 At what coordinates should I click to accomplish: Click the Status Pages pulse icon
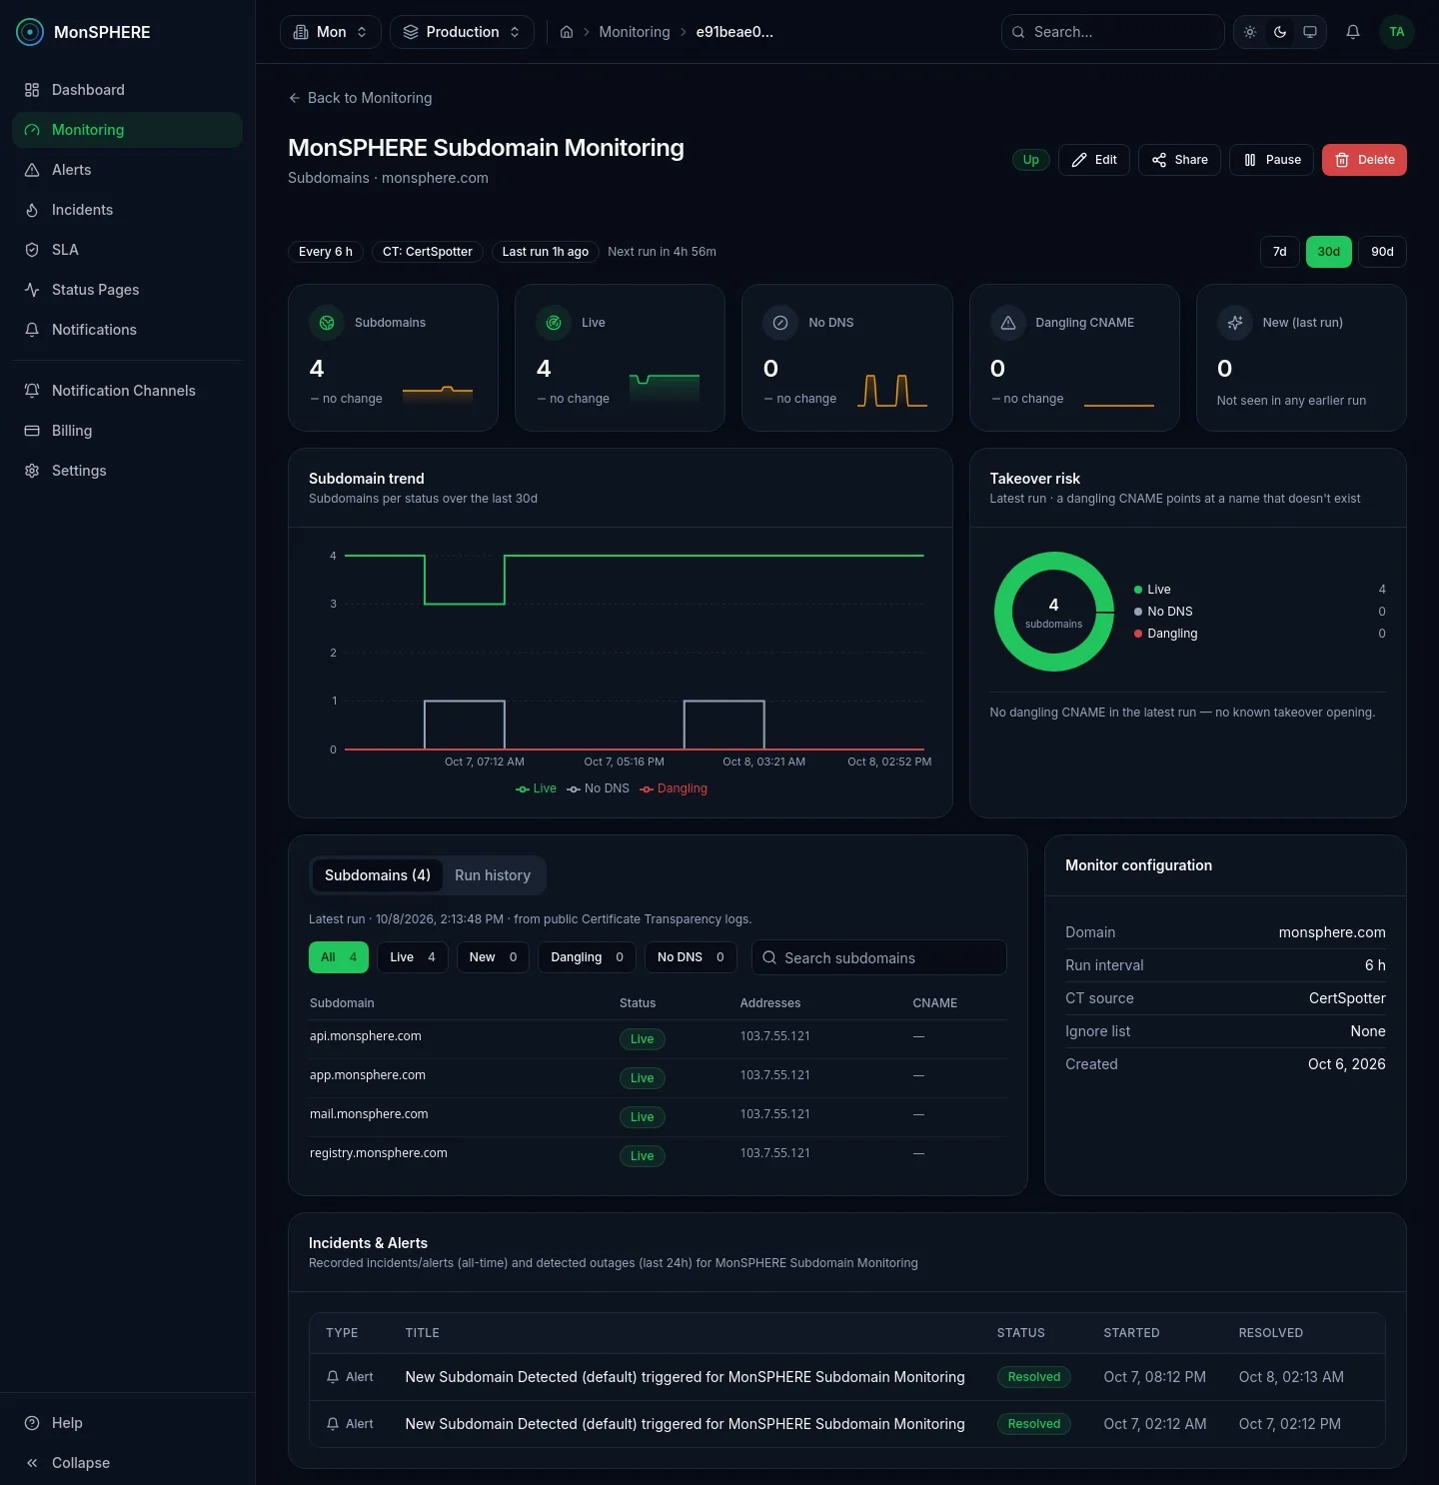32,290
